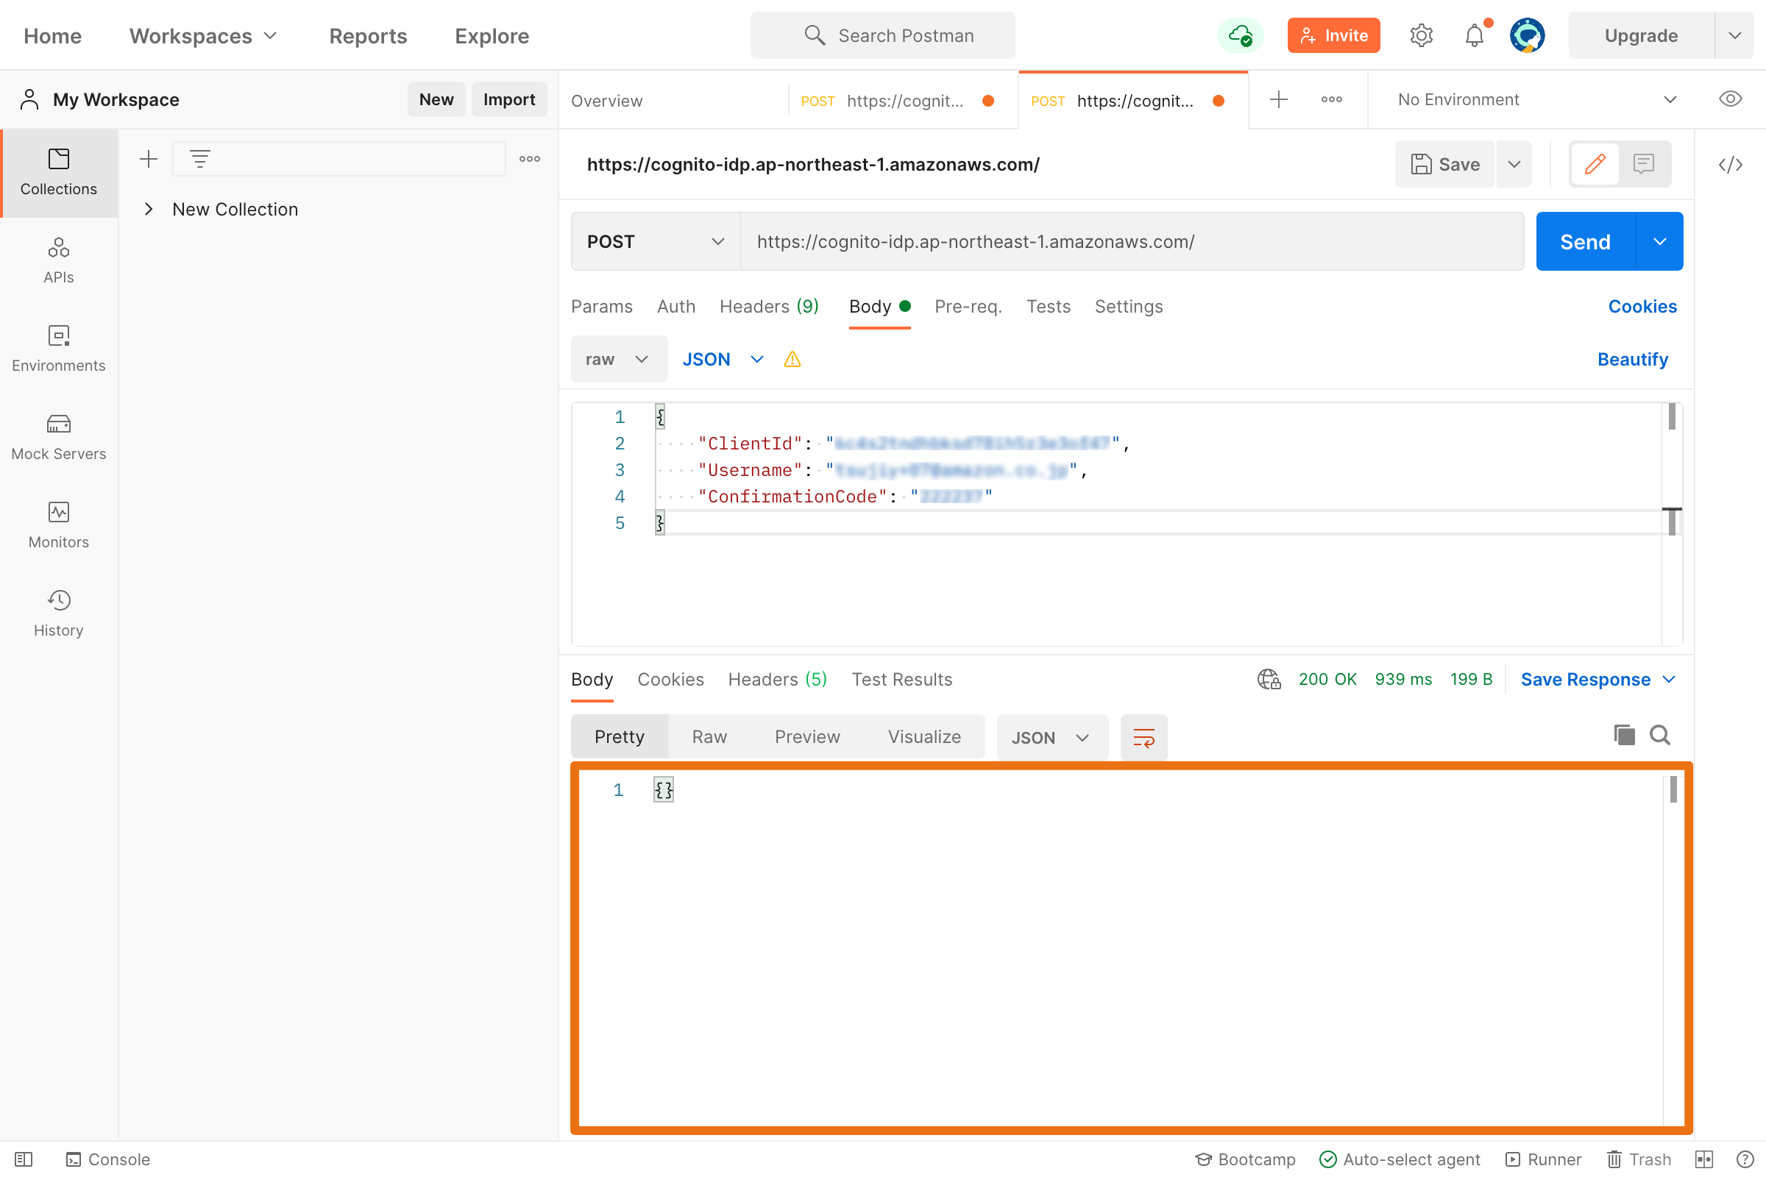The height and width of the screenshot is (1177, 1766).
Task: Toggle line wrap in response
Action: click(1143, 738)
